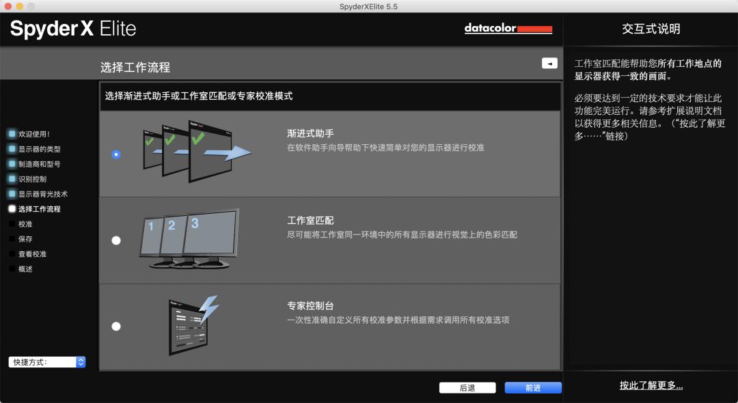
Task: Click the datacolor logo
Action: pyautogui.click(x=508, y=29)
